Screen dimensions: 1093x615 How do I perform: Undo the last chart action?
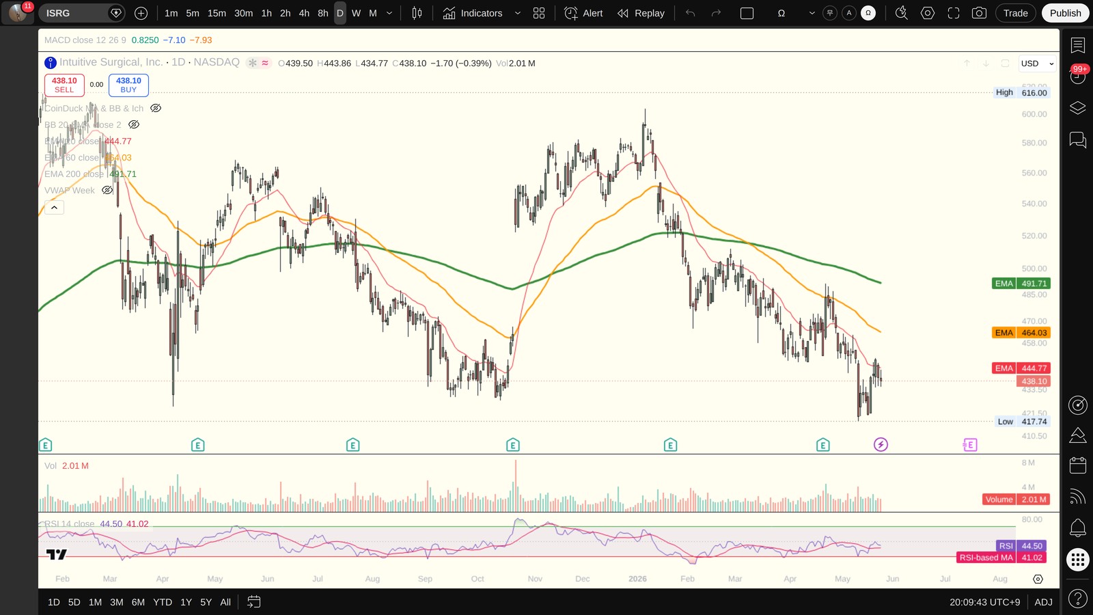[691, 13]
